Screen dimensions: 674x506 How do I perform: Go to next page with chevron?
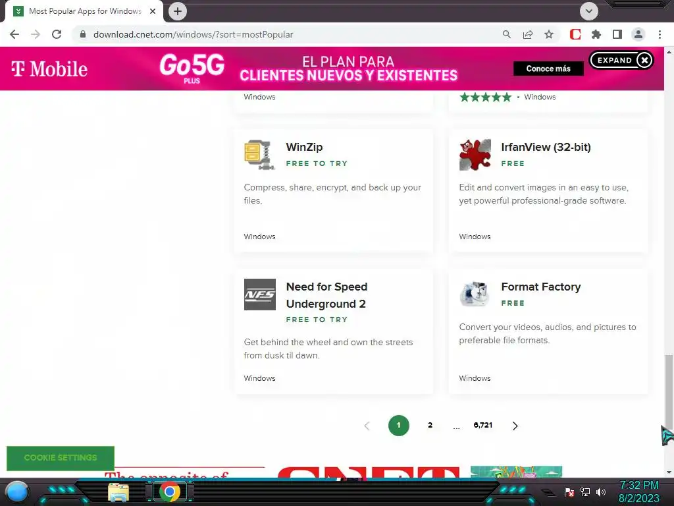coord(515,426)
